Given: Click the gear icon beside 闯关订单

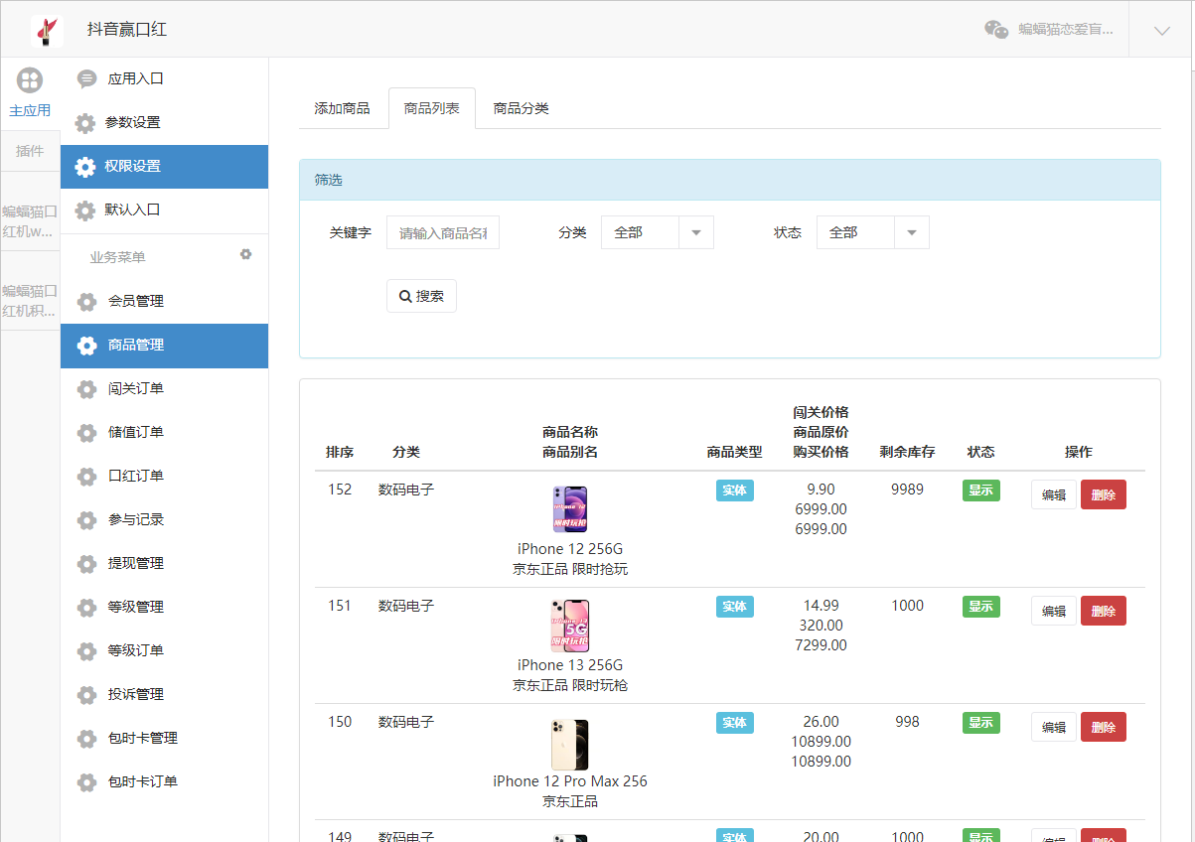Looking at the screenshot, I should click(87, 389).
